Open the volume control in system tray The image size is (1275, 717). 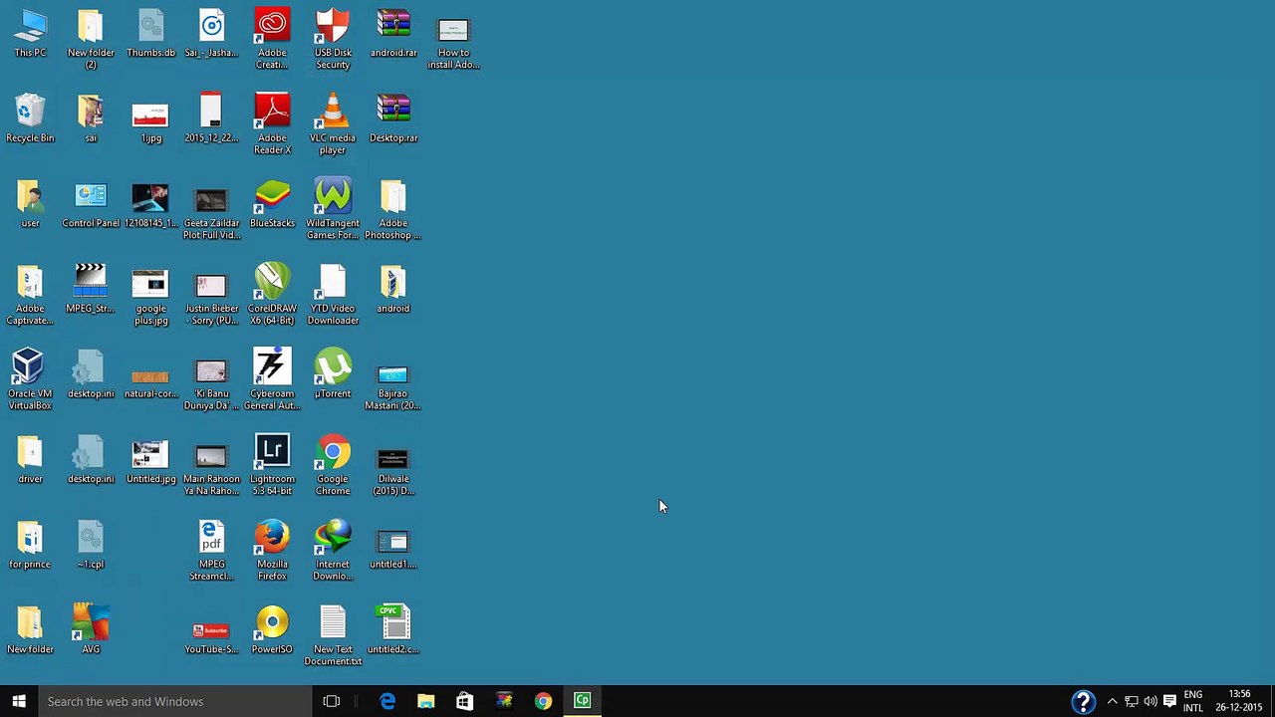1150,701
